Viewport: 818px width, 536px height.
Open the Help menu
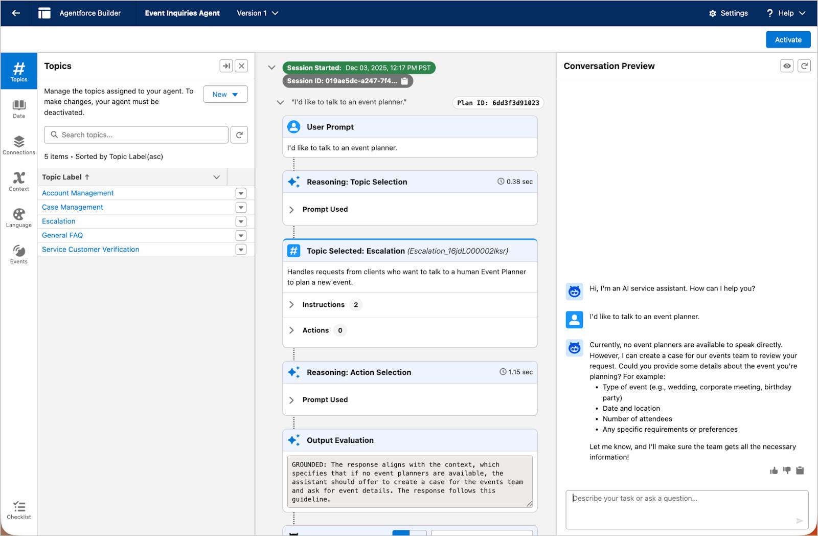tap(786, 13)
